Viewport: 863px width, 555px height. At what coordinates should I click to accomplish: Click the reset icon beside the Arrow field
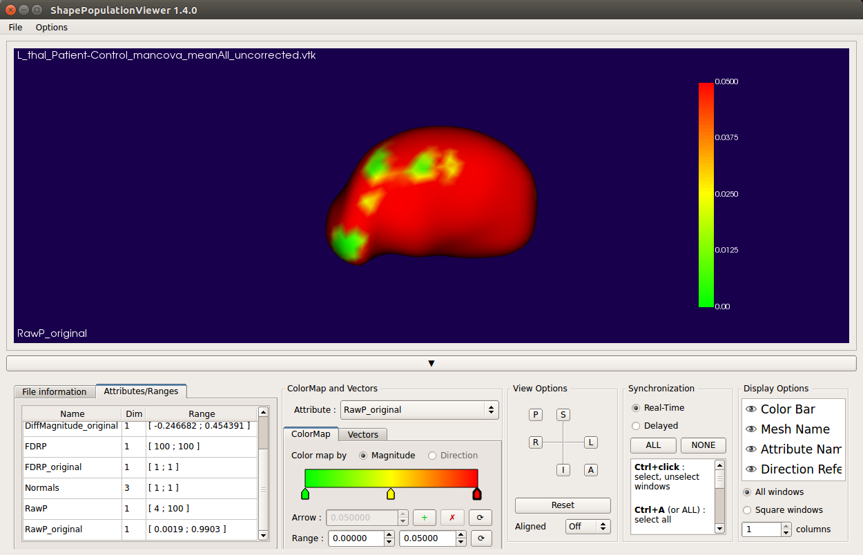[481, 518]
